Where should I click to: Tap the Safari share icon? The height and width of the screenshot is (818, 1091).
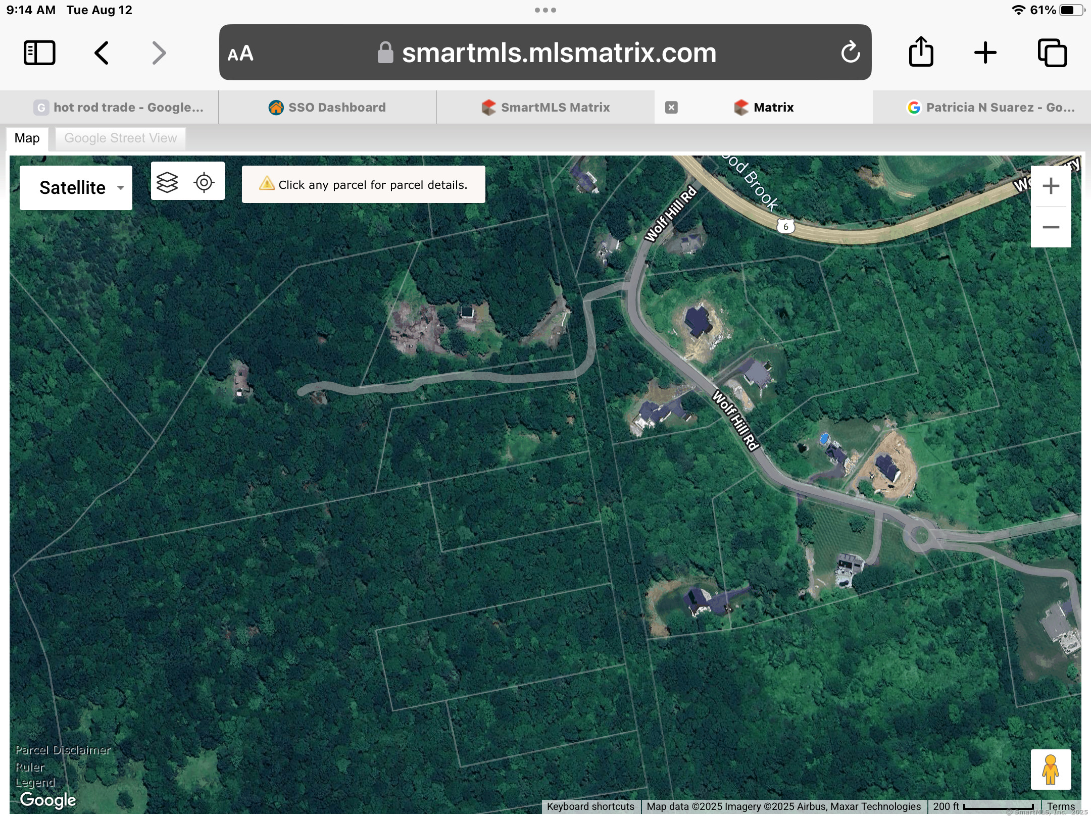[x=921, y=52]
